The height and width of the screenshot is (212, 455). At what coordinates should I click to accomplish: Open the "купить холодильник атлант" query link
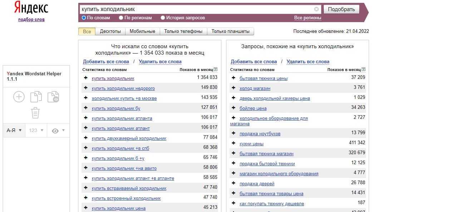coord(121,128)
